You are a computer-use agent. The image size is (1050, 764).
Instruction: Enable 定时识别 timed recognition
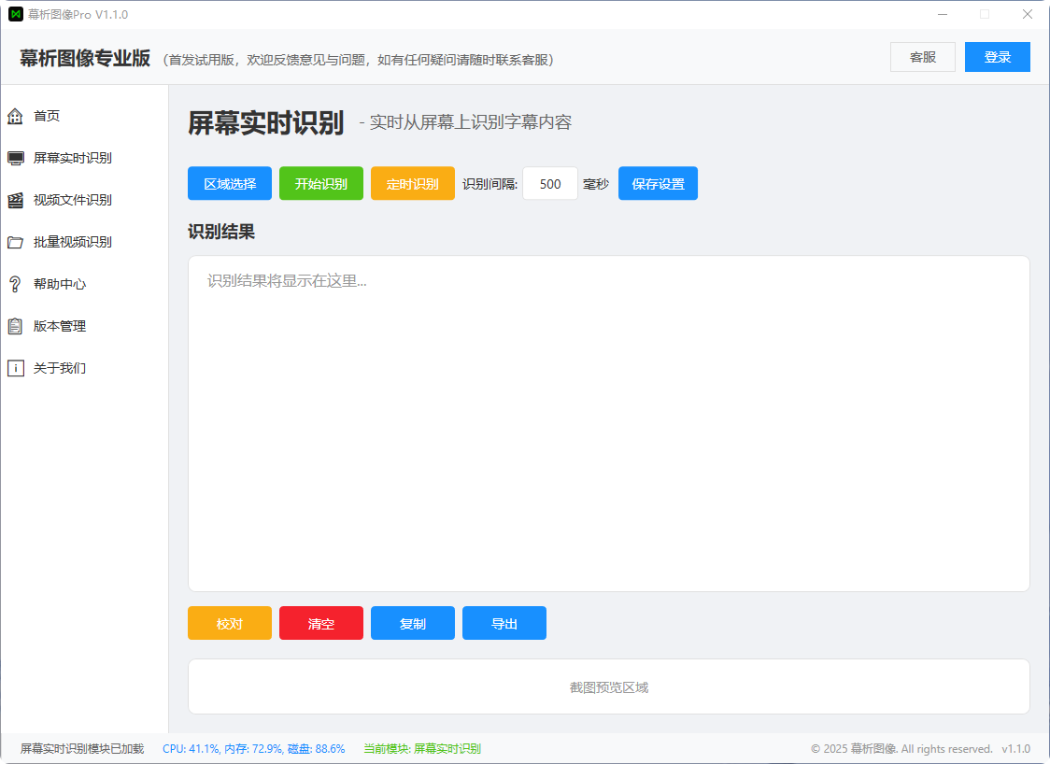[x=412, y=183]
